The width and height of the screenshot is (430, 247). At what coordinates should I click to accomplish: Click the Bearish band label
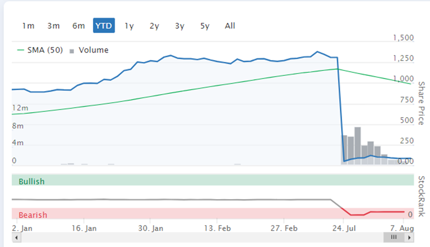click(x=32, y=215)
